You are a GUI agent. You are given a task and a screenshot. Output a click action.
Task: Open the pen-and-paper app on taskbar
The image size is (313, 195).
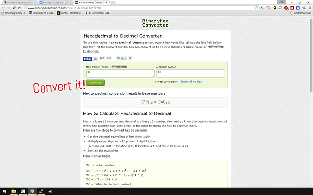coord(23,191)
